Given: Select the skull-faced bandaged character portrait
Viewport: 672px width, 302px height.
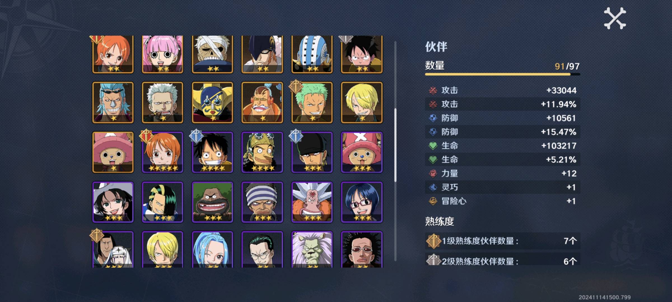Looking at the screenshot, I should (213, 54).
